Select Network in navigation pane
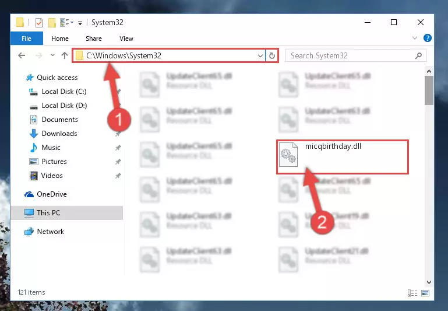This screenshot has width=448, height=311. (50, 232)
